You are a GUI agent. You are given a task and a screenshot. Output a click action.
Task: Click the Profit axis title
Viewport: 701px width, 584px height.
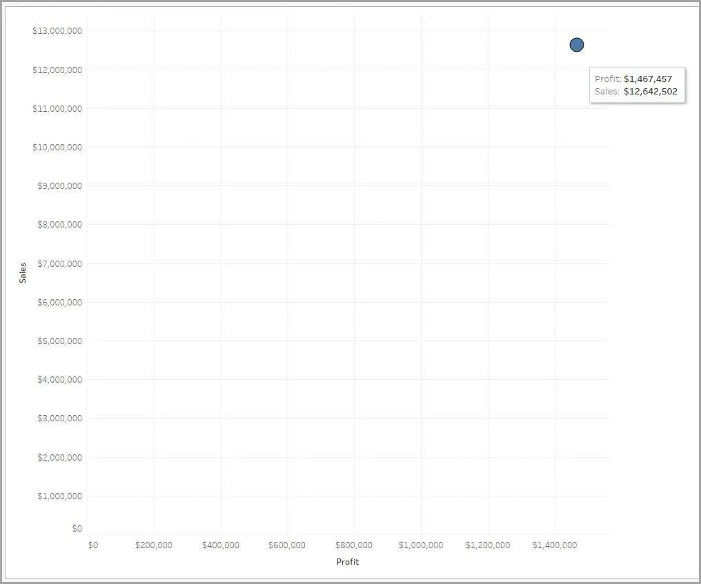click(347, 562)
